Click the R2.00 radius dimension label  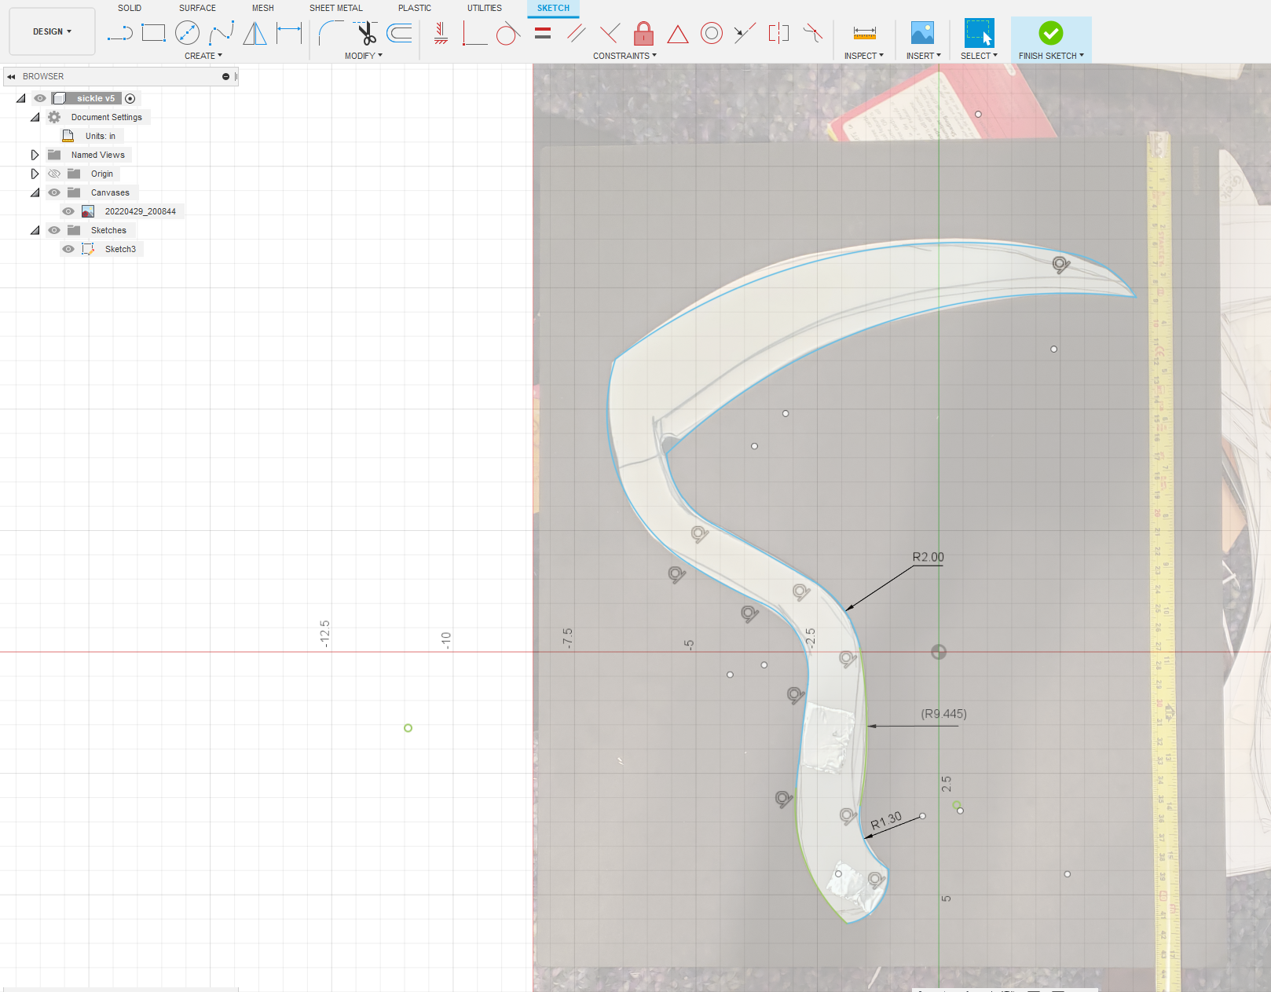(928, 557)
